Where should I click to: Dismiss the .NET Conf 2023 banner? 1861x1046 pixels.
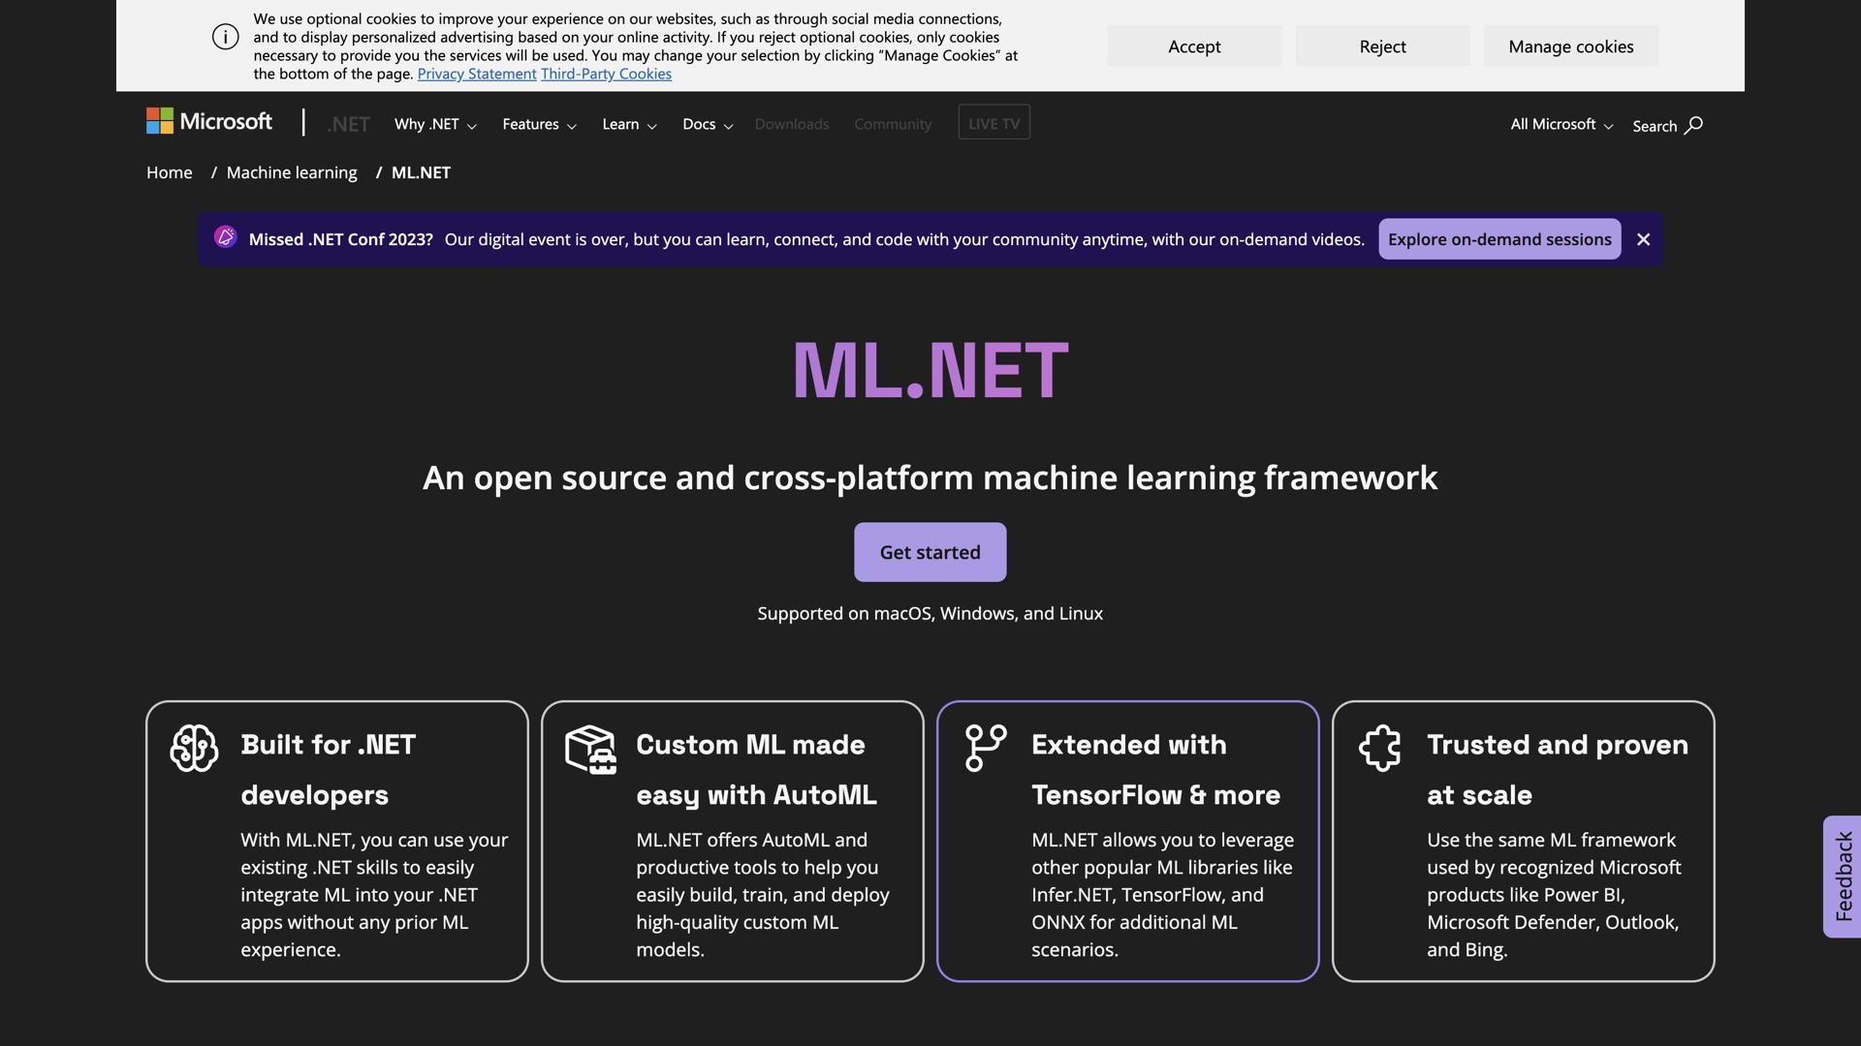point(1643,239)
